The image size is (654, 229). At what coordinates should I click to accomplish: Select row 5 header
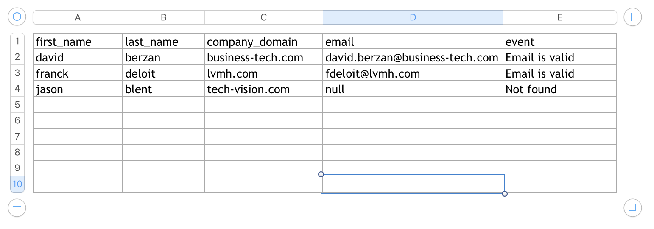click(17, 104)
